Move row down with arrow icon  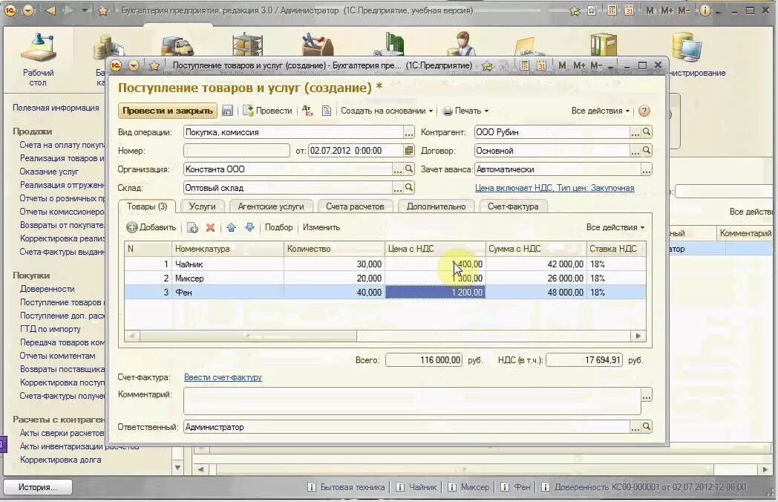249,227
